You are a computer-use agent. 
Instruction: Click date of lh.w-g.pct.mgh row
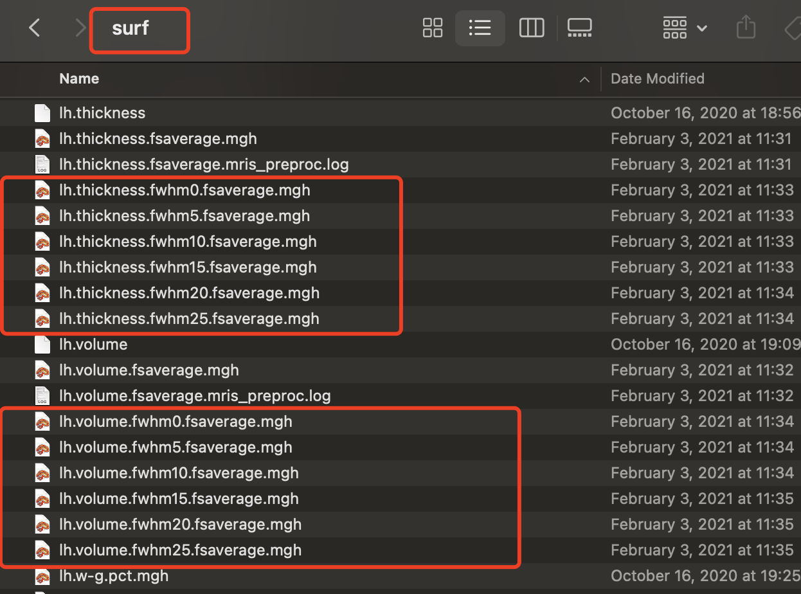(x=706, y=576)
